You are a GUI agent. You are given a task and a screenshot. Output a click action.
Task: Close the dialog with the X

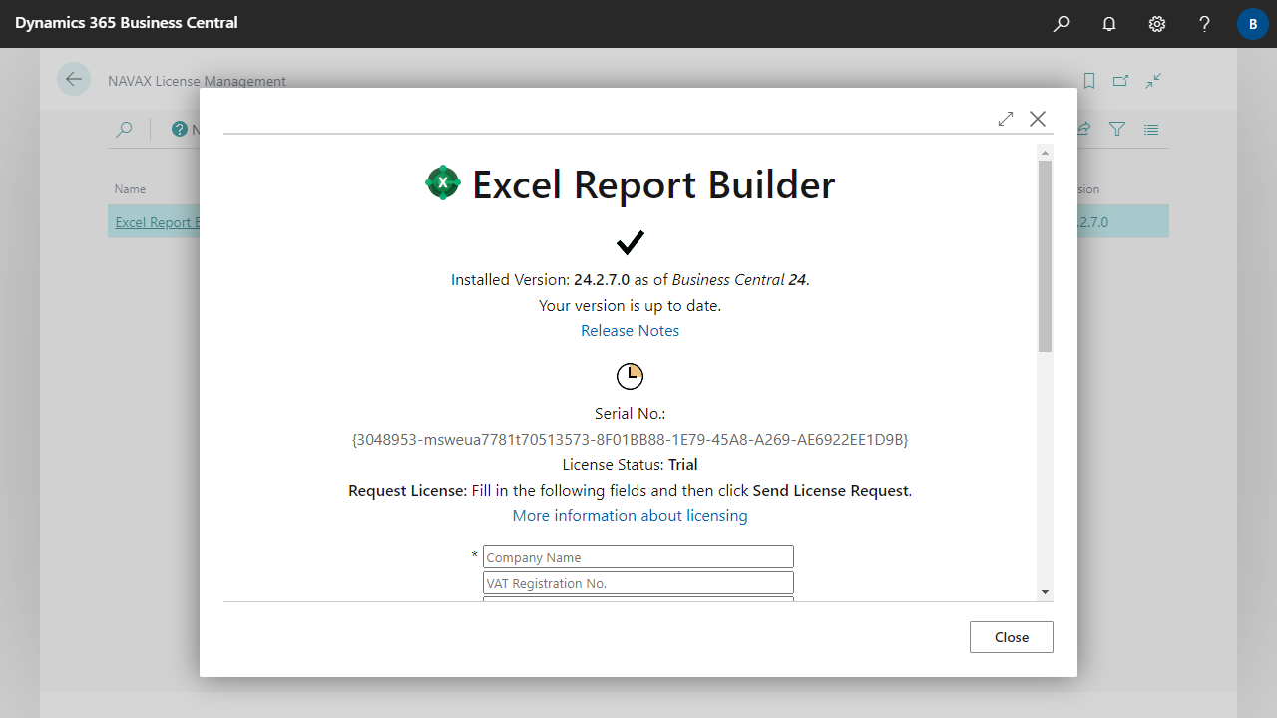click(1038, 119)
